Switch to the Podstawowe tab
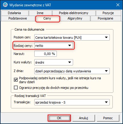123x124 pixels. 18,18
